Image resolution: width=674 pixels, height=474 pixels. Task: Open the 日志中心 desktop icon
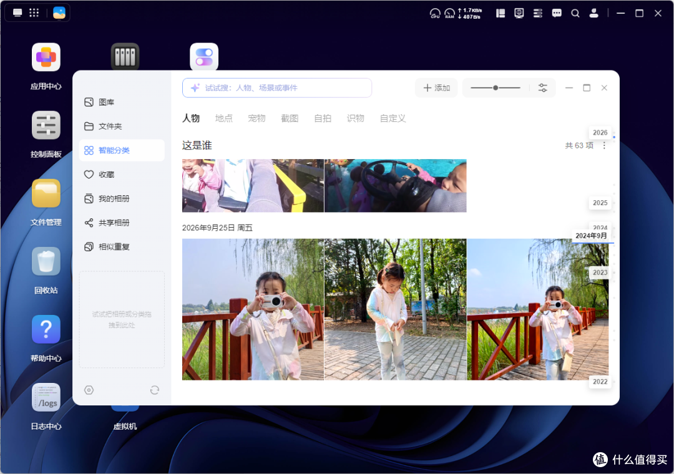[46, 397]
